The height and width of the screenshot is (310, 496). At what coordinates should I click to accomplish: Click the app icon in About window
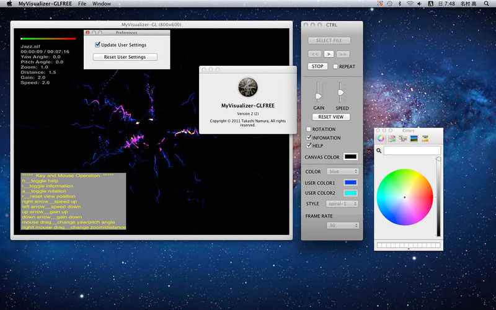click(247, 87)
